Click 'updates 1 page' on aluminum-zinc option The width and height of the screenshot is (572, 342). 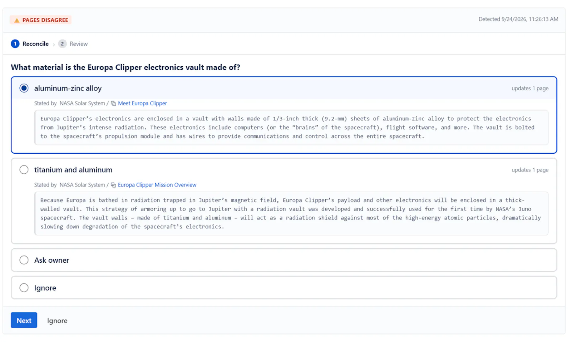coord(530,88)
